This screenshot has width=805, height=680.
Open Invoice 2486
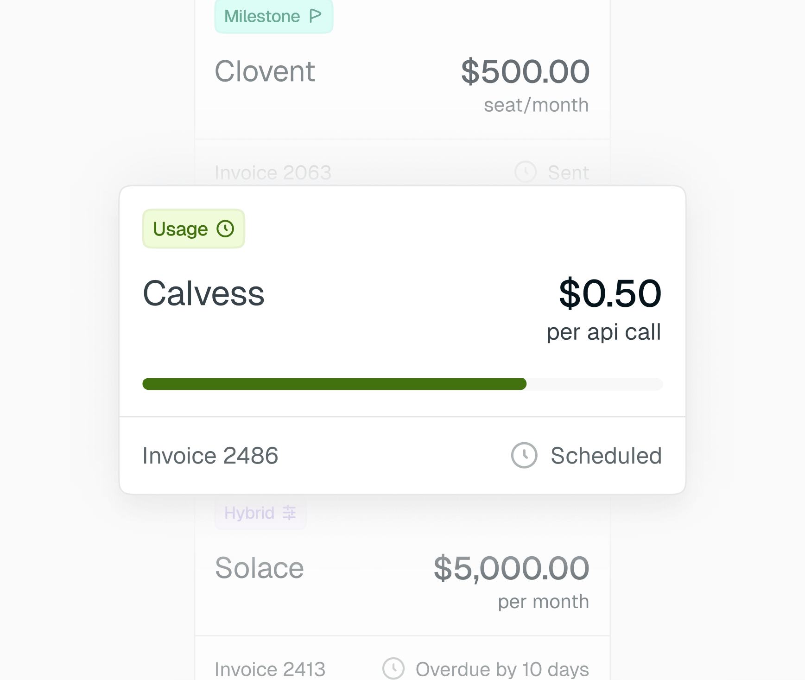[x=210, y=455]
